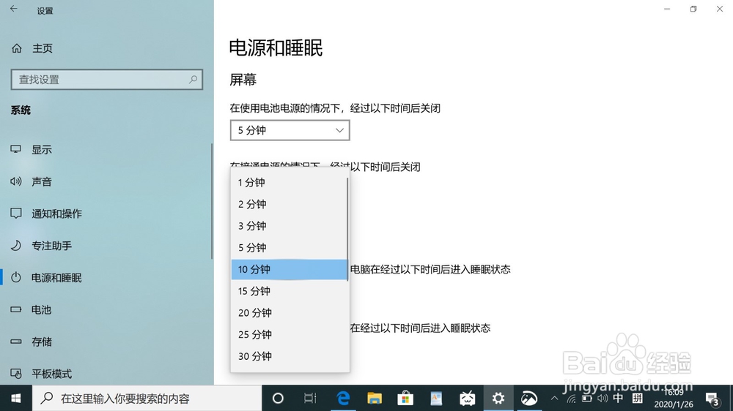Open 存储 storage settings
This screenshot has width=733, height=411.
tap(32, 342)
